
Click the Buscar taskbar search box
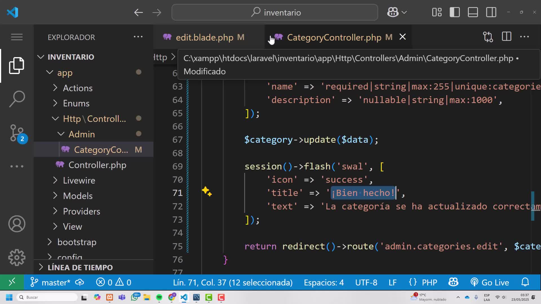click(47, 297)
